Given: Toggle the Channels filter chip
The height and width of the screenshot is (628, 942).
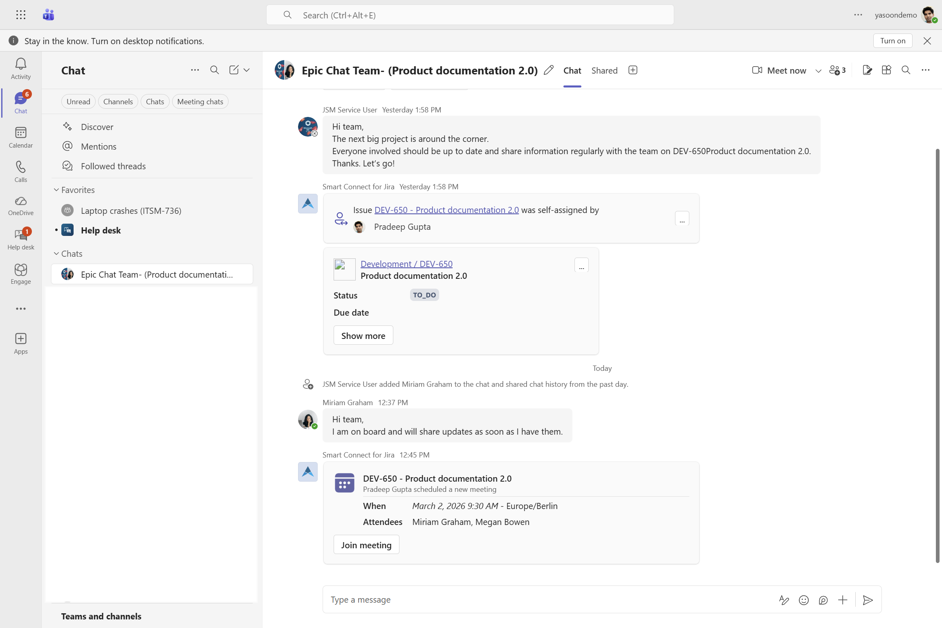Looking at the screenshot, I should pos(118,101).
